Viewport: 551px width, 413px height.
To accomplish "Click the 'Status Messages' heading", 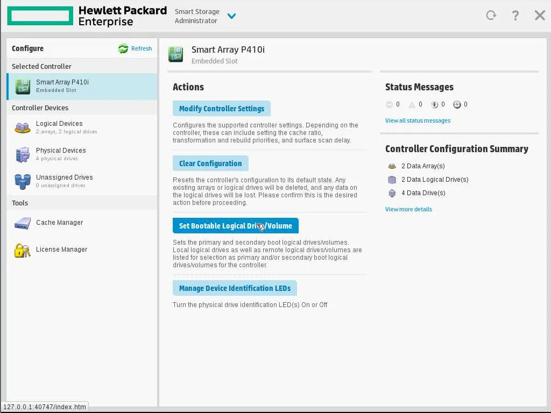I will click(x=419, y=87).
